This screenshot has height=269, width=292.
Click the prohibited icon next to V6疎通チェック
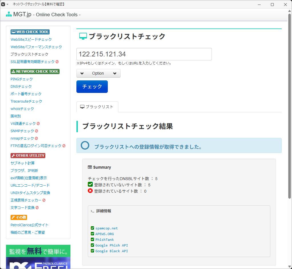(x=38, y=123)
